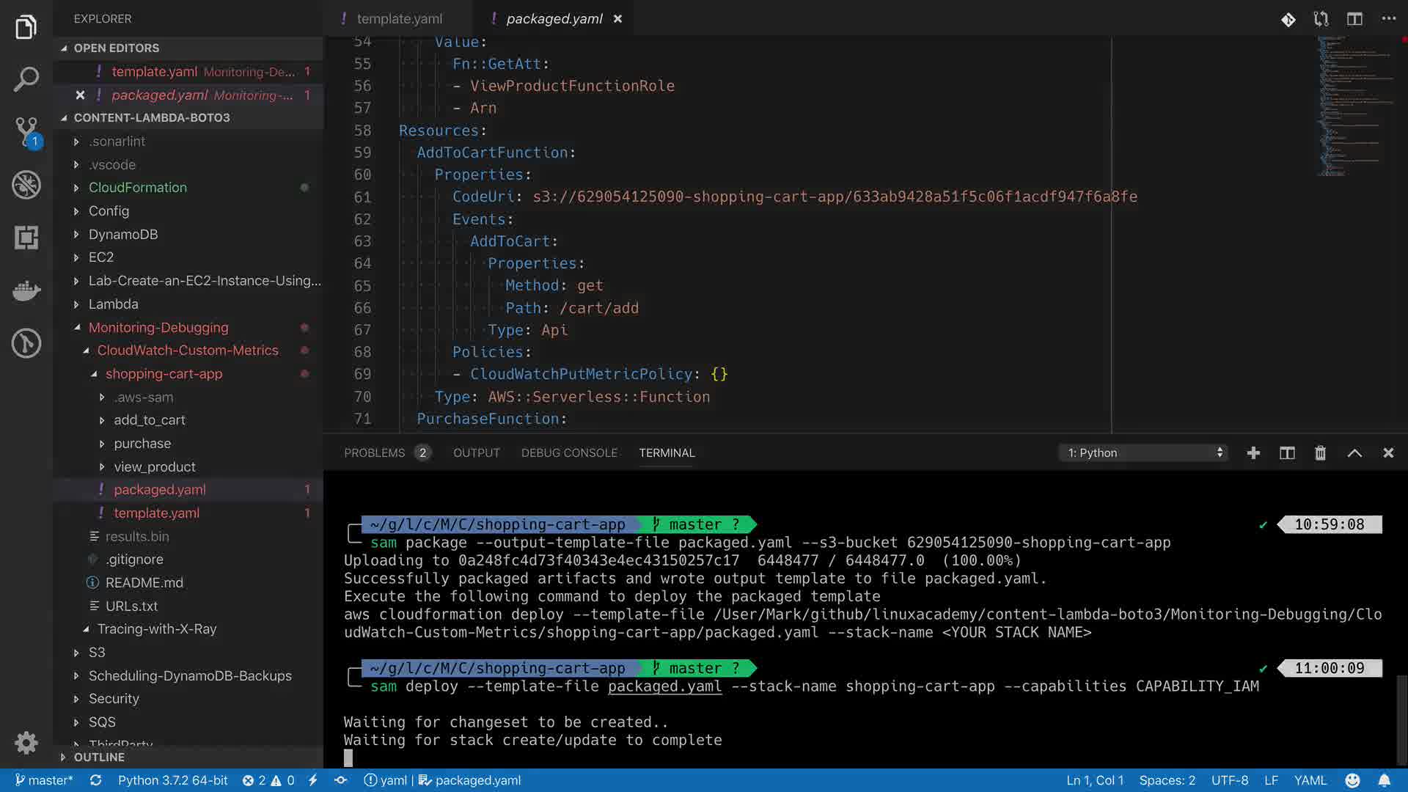Create a new terminal with plus icon
The image size is (1408, 792).
[1253, 453]
